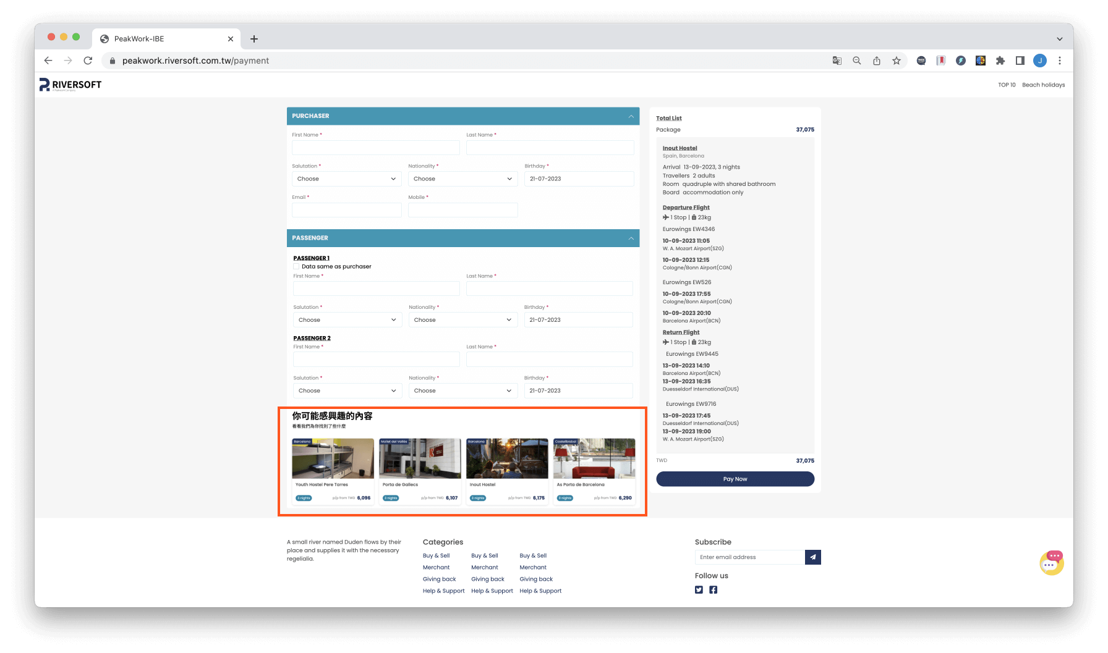Click the first Merchant footer link
Screen dimensions: 1108x653
(x=436, y=568)
